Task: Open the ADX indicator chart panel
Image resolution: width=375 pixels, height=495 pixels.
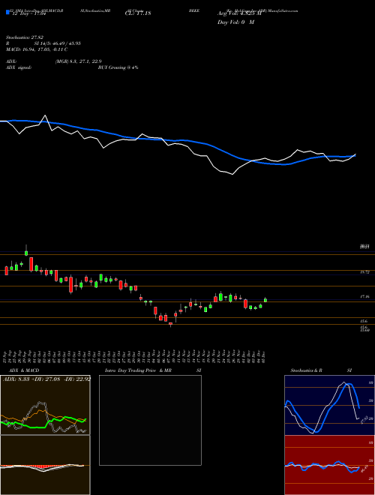Action: coord(45,405)
